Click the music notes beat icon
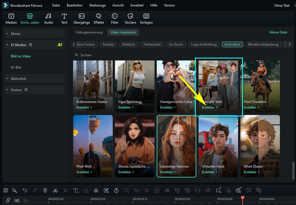The height and width of the screenshot is (205, 296). (x=208, y=190)
